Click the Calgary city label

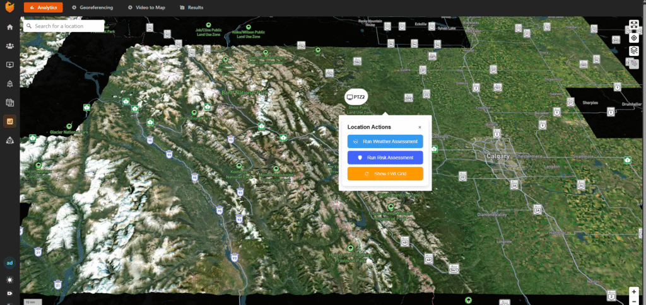tap(498, 156)
